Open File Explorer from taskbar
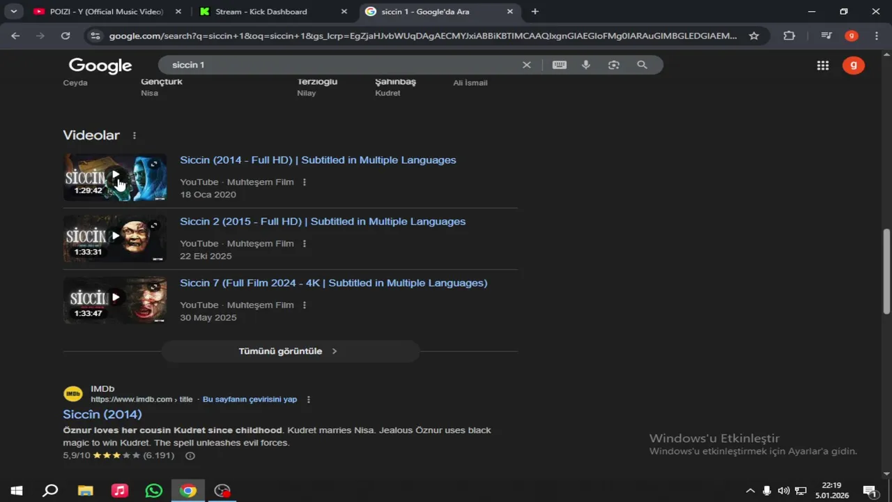The image size is (892, 502). click(x=85, y=491)
